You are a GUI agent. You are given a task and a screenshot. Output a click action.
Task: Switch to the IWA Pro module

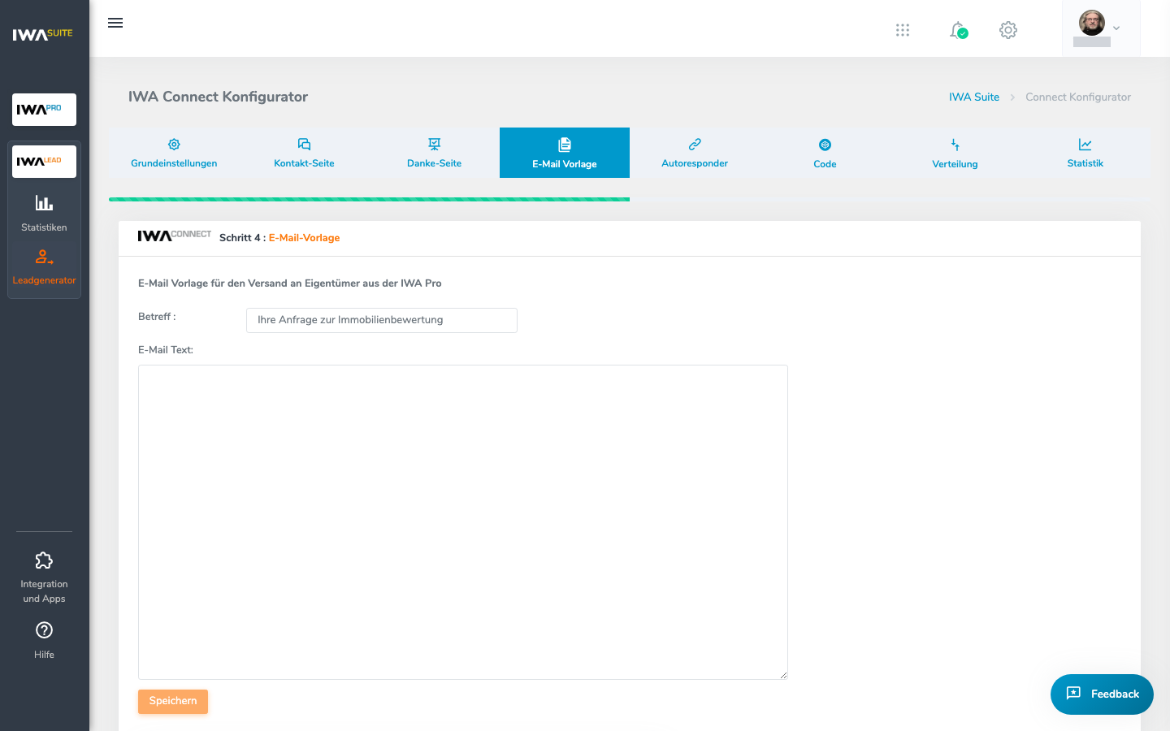point(44,110)
